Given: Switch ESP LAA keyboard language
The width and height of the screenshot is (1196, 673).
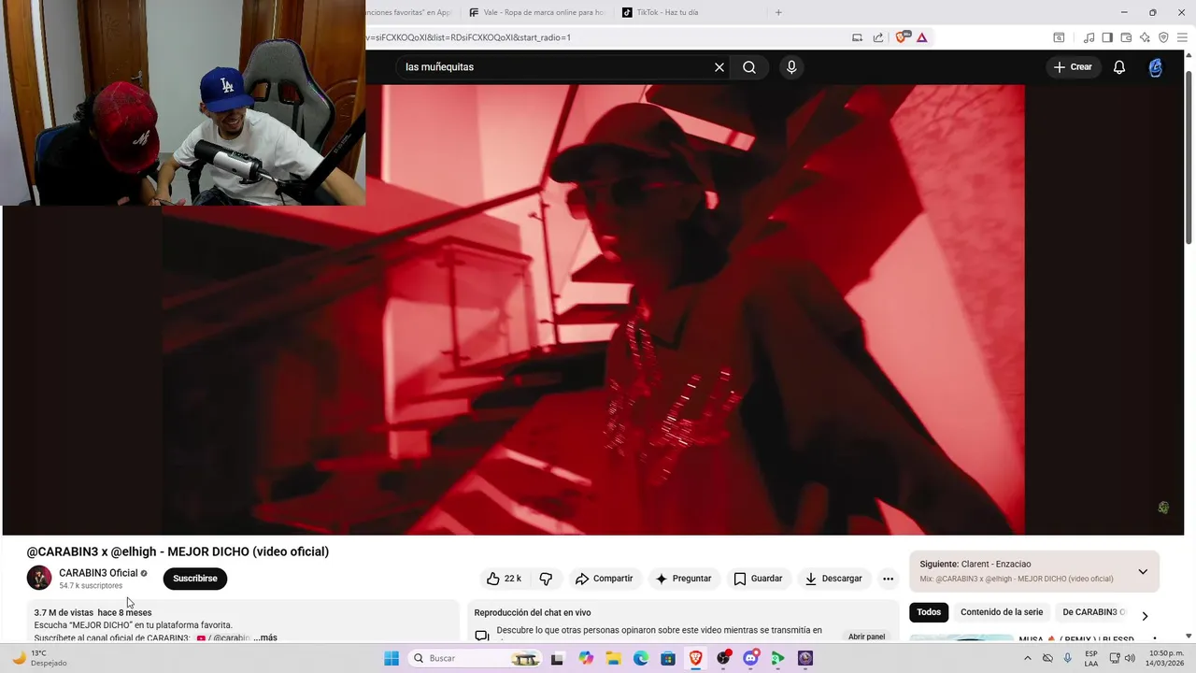Looking at the screenshot, I should [1091, 658].
